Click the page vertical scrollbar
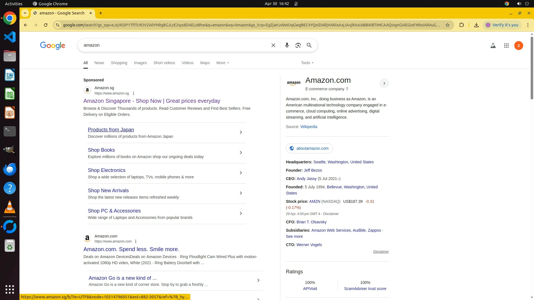The image size is (534, 300). (x=531, y=68)
